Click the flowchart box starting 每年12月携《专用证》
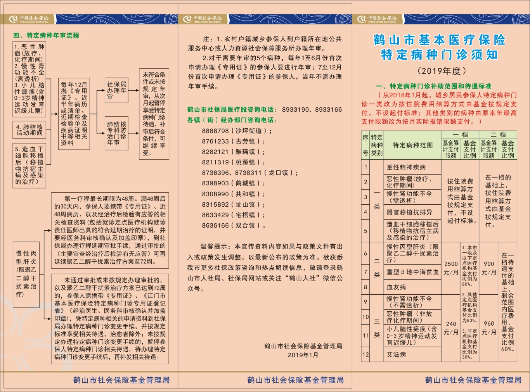The height and width of the screenshot is (392, 530). click(74, 113)
